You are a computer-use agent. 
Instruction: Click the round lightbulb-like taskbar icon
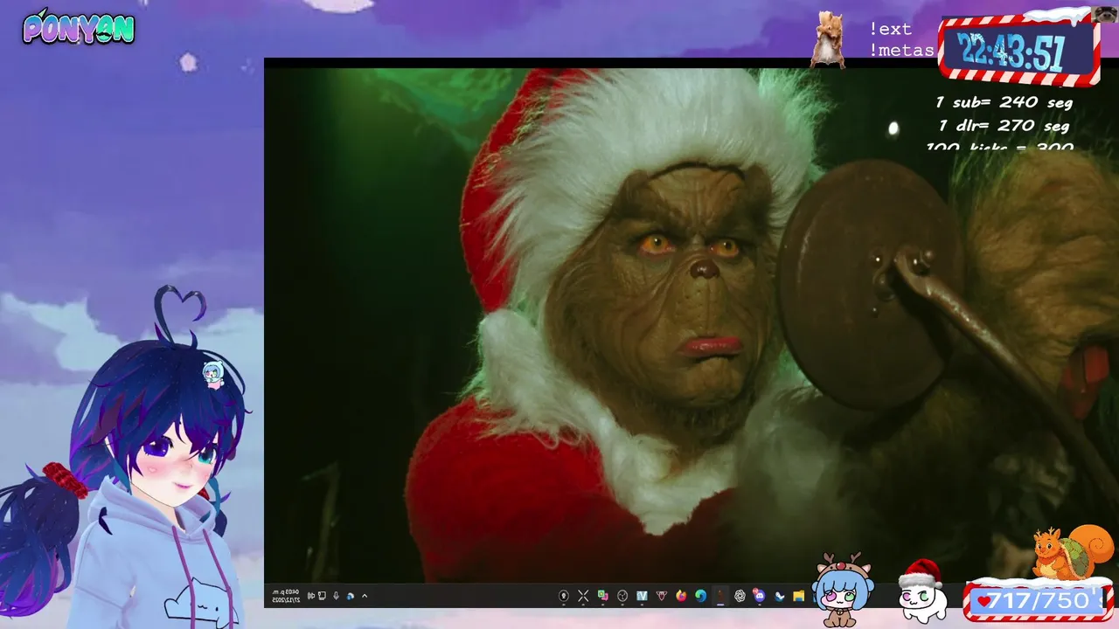click(x=564, y=596)
